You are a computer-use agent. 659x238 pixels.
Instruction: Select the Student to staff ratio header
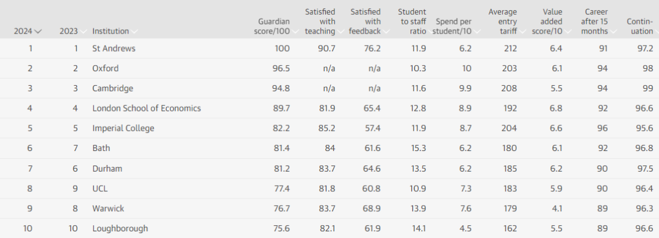(411, 21)
